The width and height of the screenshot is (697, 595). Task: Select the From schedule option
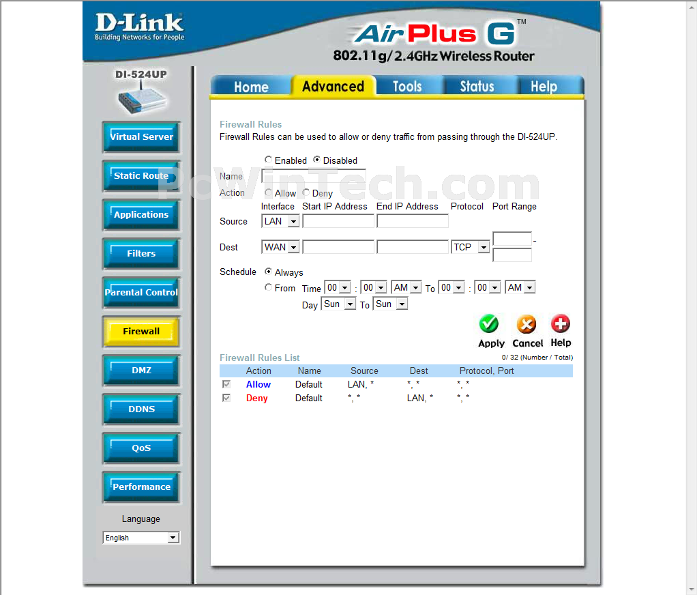268,287
